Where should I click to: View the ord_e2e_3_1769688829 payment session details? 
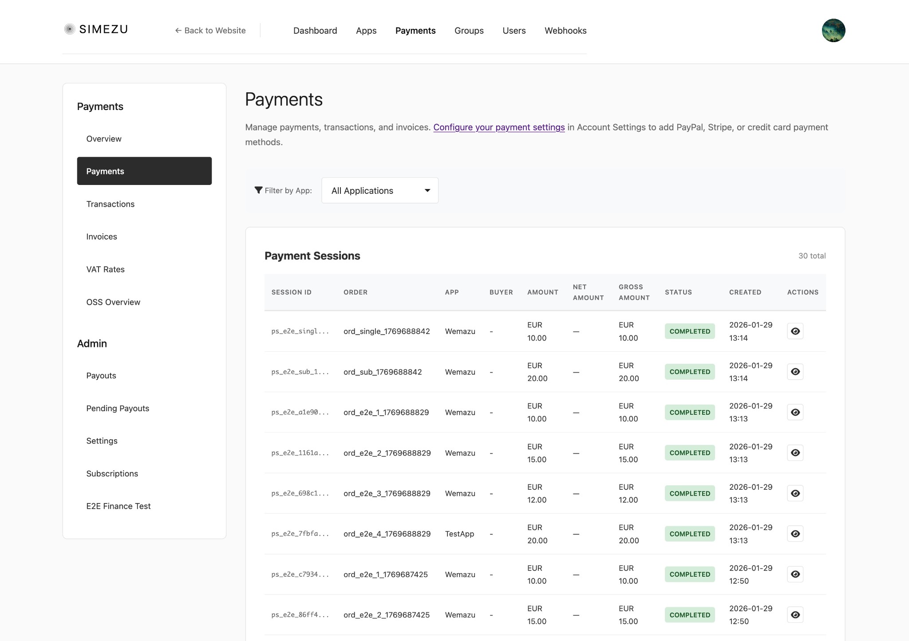tap(795, 493)
